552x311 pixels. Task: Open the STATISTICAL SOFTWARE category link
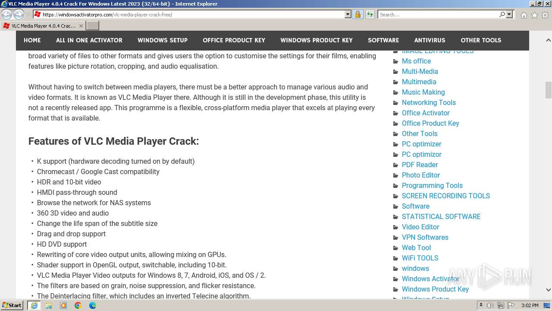[441, 217]
